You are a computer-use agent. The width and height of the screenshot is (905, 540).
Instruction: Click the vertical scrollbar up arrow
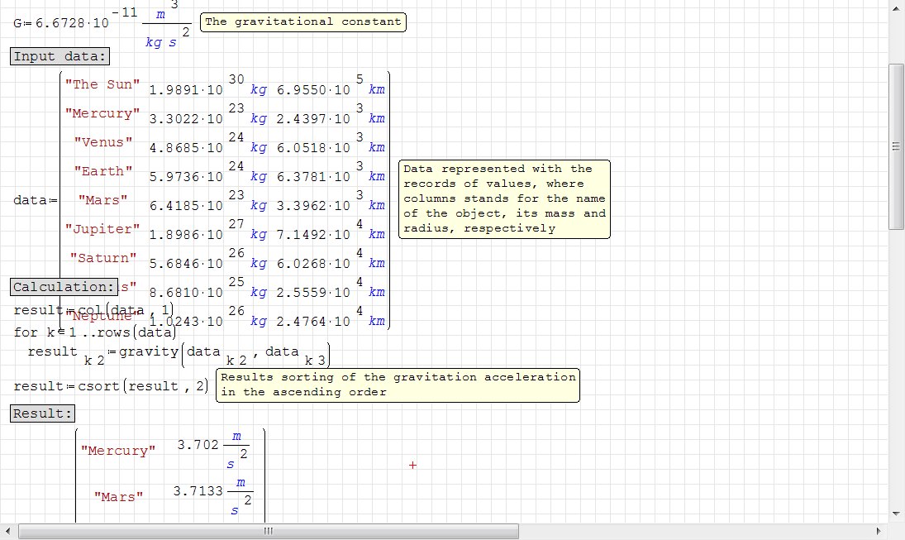(x=896, y=9)
